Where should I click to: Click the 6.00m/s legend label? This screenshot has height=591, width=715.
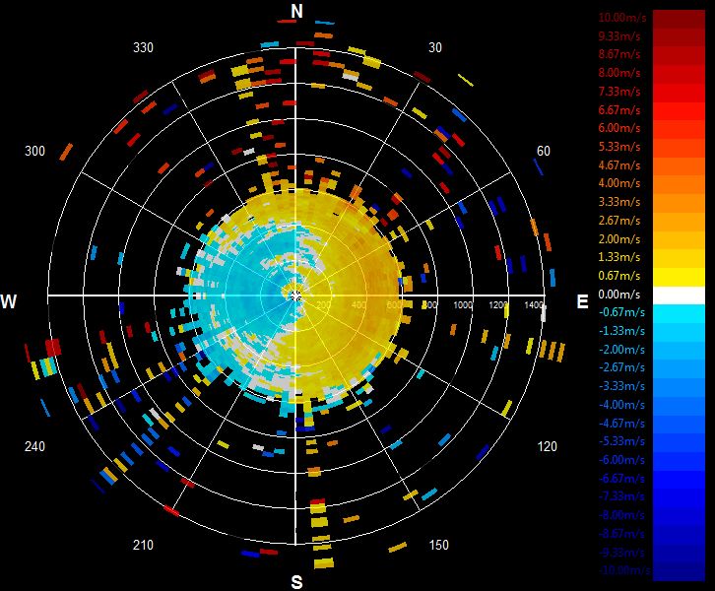pyautogui.click(x=619, y=128)
